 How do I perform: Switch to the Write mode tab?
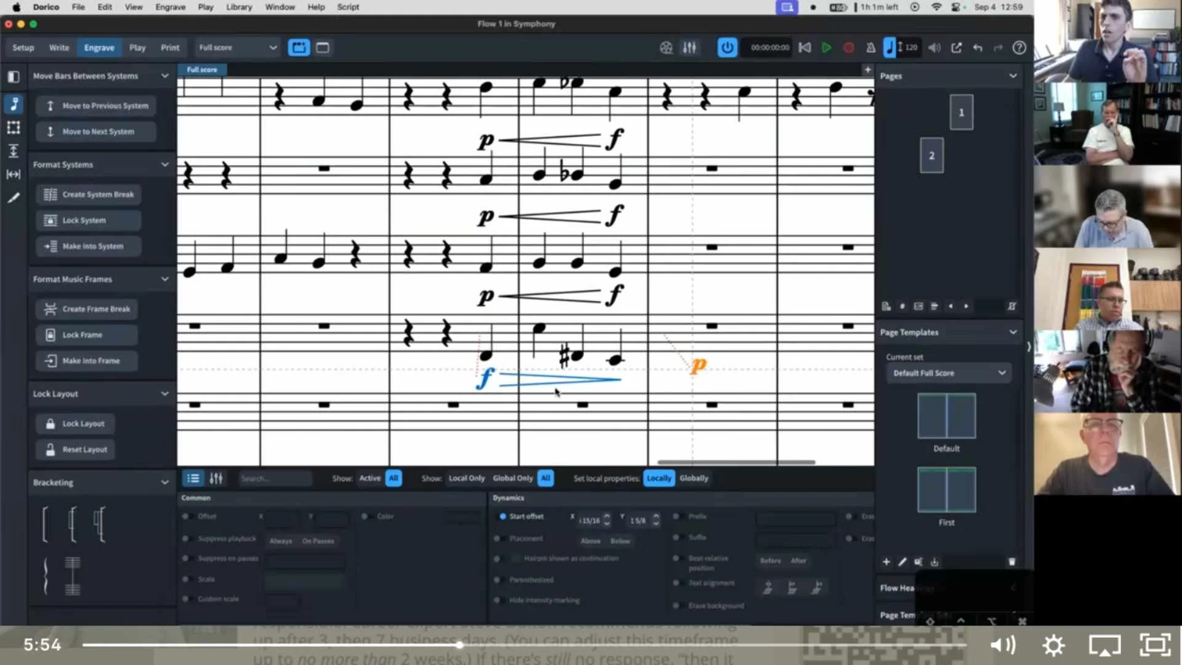(59, 47)
